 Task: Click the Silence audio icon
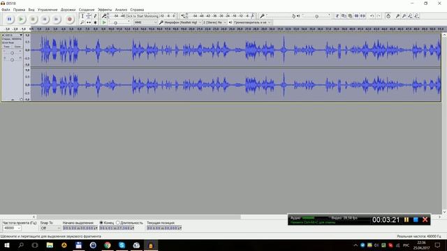point(362,16)
